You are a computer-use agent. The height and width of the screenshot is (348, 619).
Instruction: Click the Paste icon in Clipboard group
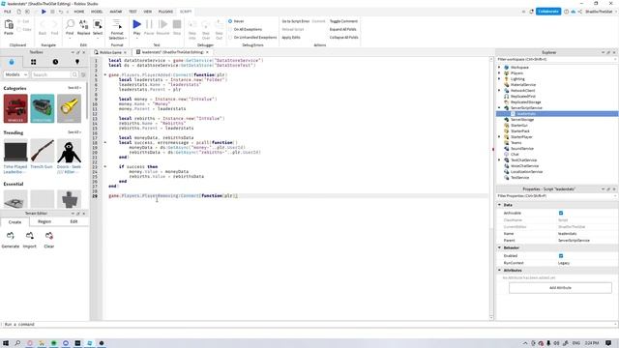tap(9, 25)
